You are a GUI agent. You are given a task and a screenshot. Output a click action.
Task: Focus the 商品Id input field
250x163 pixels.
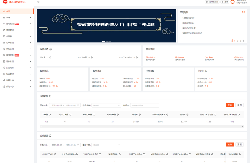[145, 105]
